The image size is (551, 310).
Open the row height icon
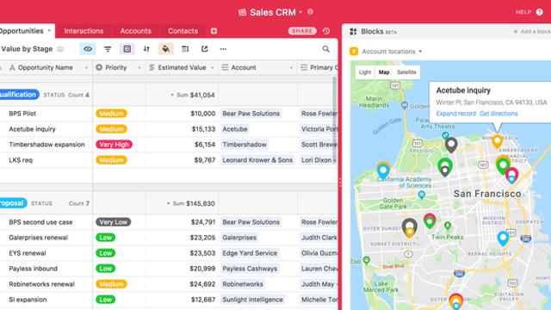coord(185,49)
